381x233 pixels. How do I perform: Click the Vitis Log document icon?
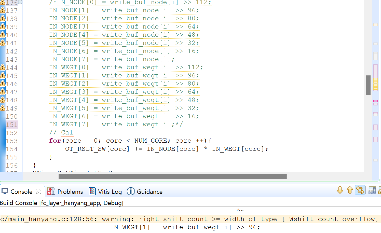pos(92,191)
